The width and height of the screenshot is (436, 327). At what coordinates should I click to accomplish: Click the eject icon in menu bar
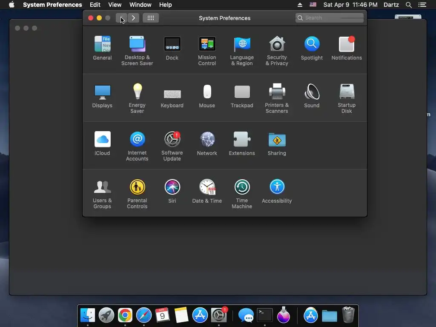pyautogui.click(x=300, y=5)
